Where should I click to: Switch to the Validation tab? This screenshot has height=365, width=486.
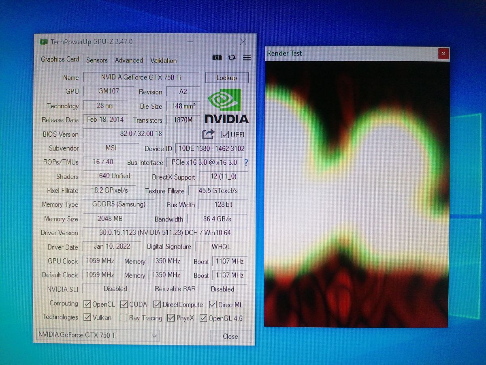(x=163, y=60)
